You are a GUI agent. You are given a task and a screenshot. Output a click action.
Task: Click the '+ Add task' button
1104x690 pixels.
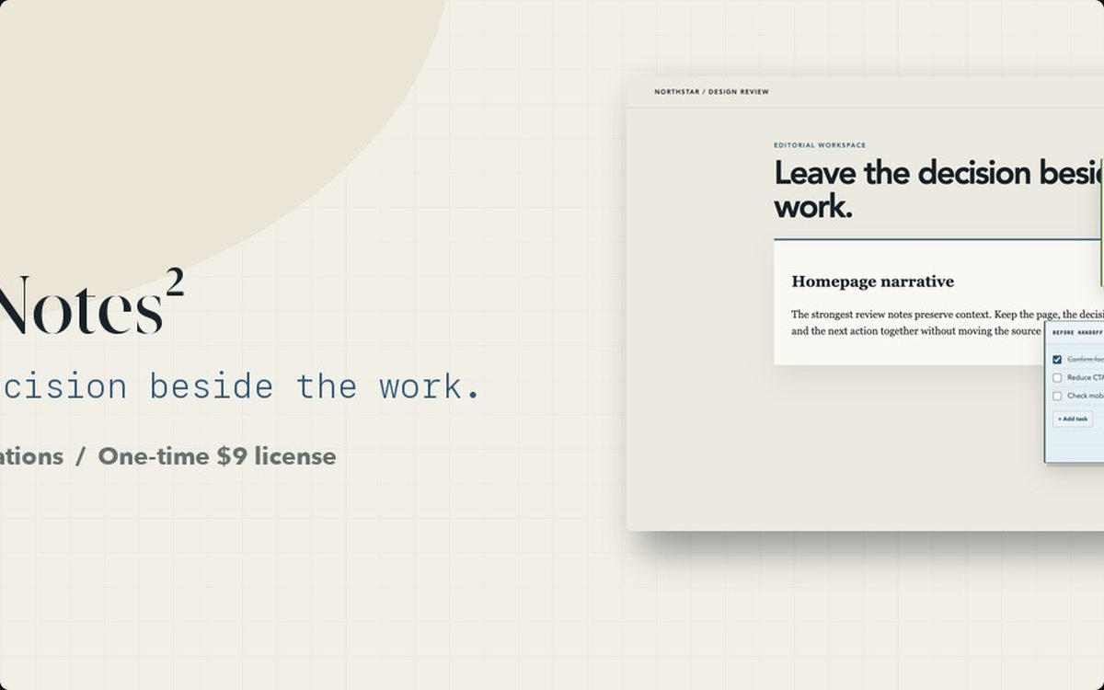1073,419
